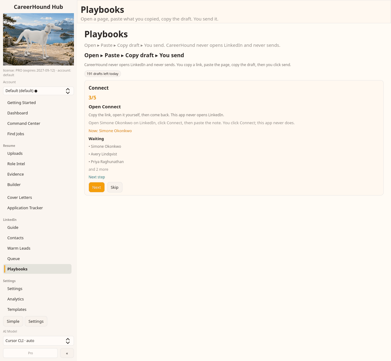Viewport: 391px width, 361px height.
Task: Open the Uploads page
Action: coord(37,153)
